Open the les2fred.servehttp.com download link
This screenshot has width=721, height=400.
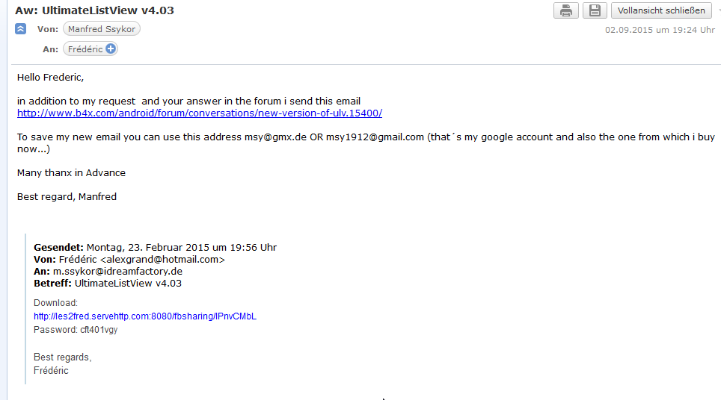pyautogui.click(x=145, y=316)
